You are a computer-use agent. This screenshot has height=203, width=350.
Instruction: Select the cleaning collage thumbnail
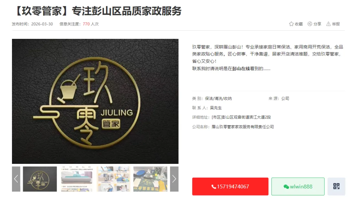[x=114, y=179]
